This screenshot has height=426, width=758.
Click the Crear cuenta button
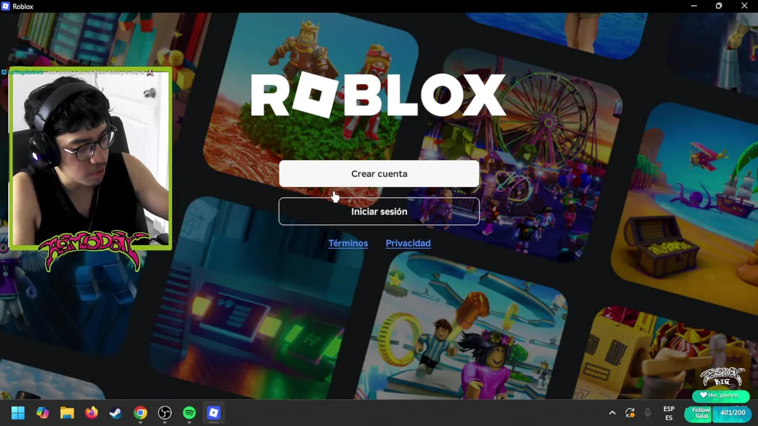[x=379, y=174]
